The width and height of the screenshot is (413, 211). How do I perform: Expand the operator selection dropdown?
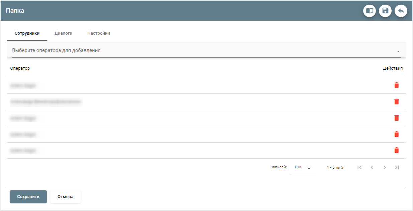[x=398, y=51]
